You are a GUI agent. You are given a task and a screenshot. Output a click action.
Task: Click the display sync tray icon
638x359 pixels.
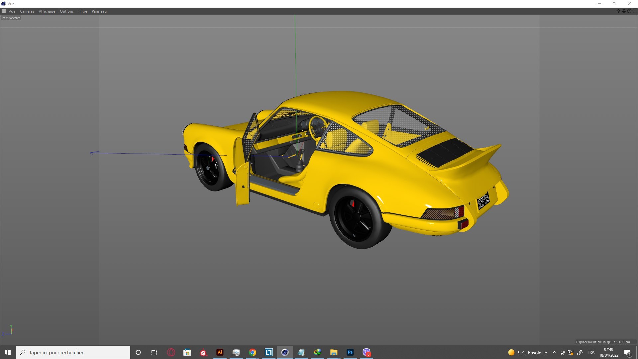pos(571,352)
